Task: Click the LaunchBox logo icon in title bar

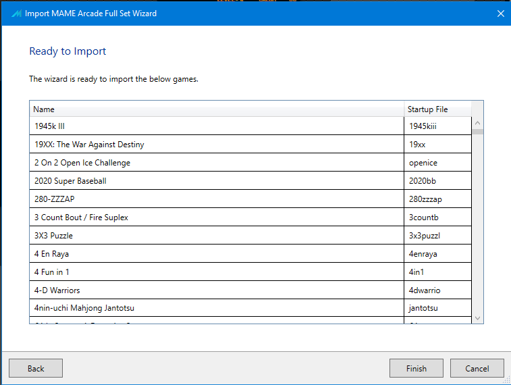Action: point(16,14)
